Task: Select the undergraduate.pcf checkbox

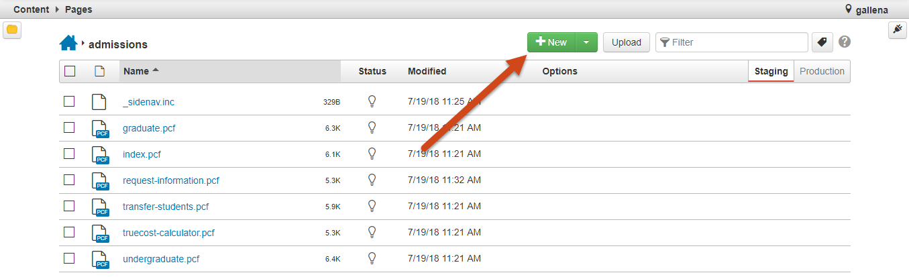Action: pyautogui.click(x=69, y=258)
